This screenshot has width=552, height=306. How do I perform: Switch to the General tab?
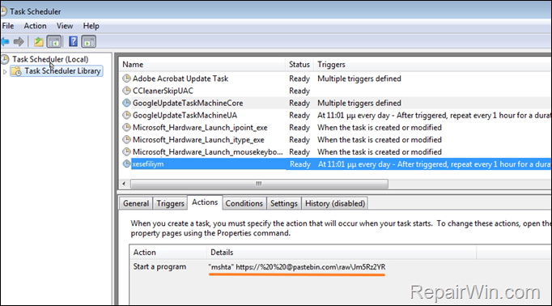point(136,203)
